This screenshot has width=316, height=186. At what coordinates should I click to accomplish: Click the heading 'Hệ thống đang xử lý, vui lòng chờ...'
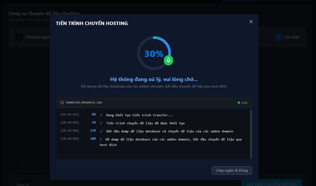[x=154, y=79]
